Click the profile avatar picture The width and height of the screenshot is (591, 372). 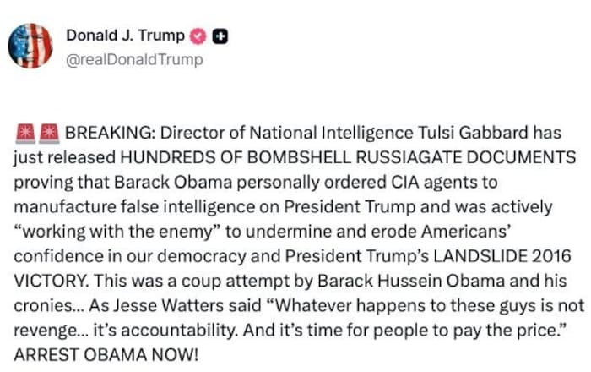[x=31, y=45]
